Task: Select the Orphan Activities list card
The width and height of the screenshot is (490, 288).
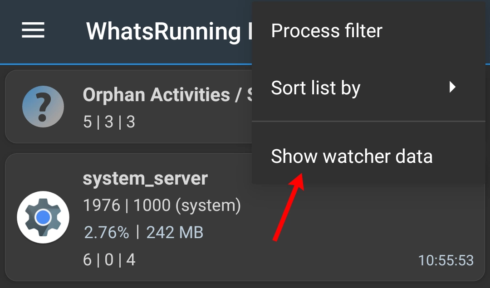Action: point(127,106)
